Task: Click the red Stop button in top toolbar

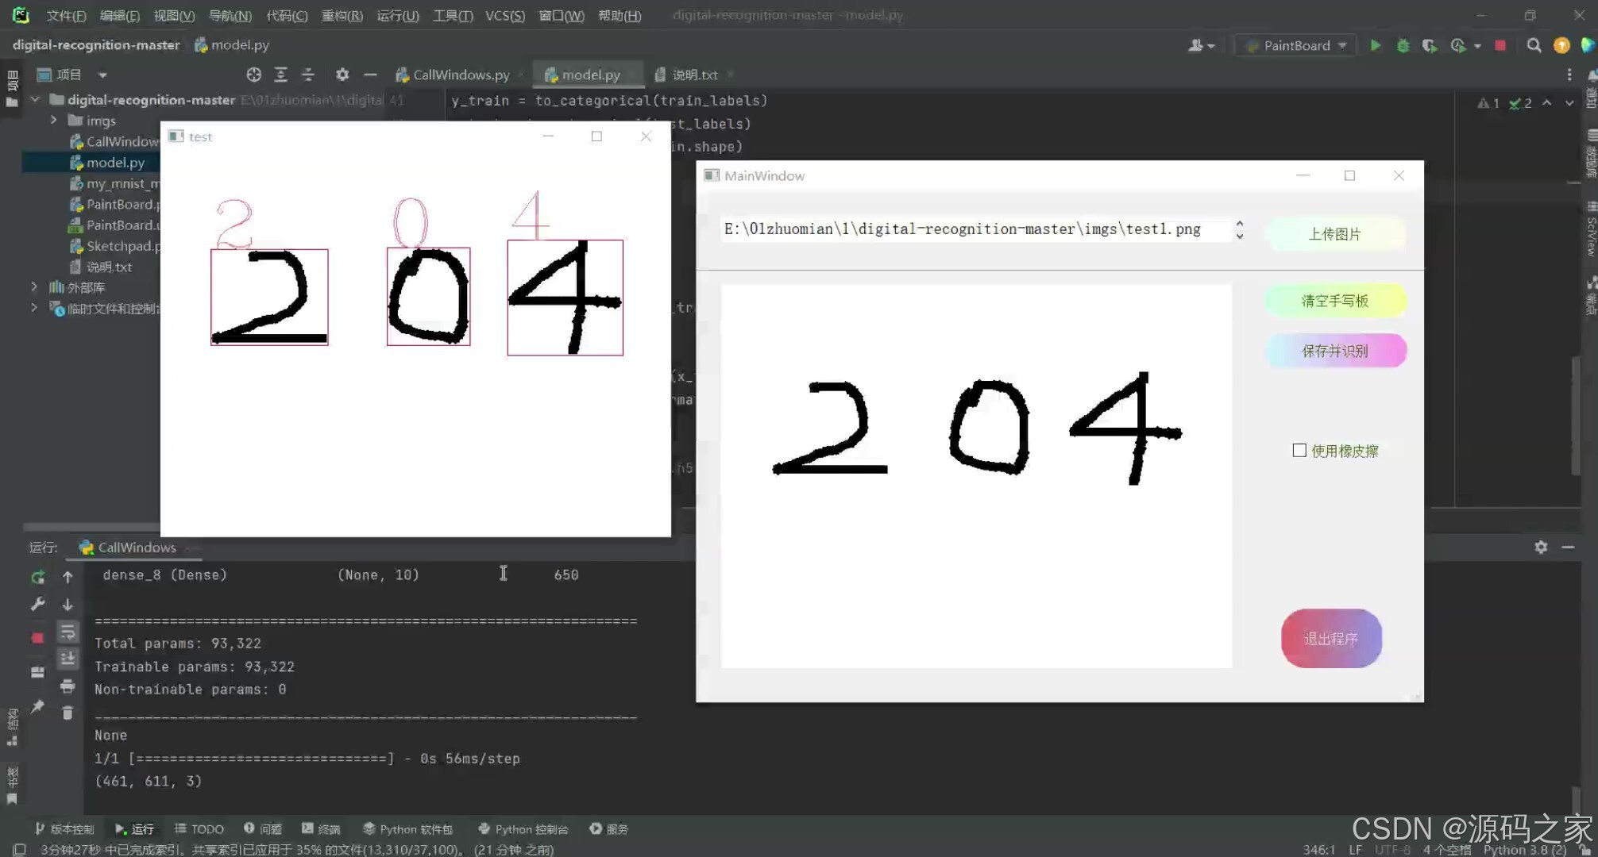Action: tap(1500, 46)
